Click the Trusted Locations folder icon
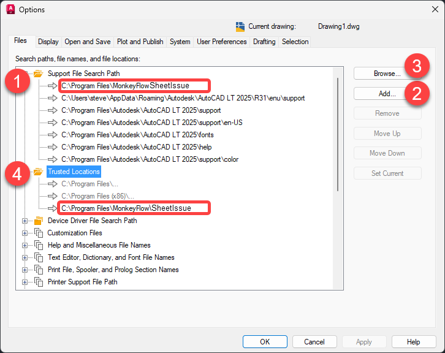The width and height of the screenshot is (445, 353). tap(38, 172)
